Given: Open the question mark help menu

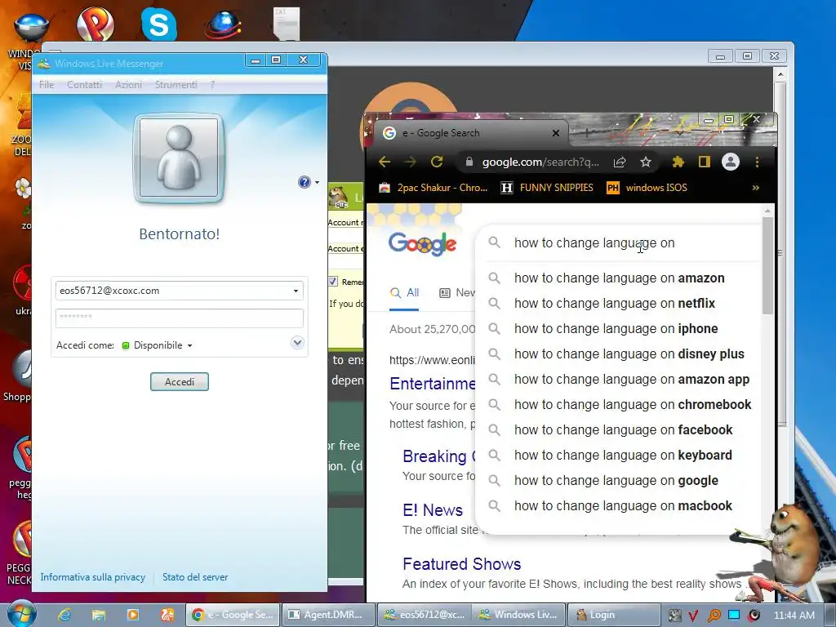Looking at the screenshot, I should pos(212,85).
